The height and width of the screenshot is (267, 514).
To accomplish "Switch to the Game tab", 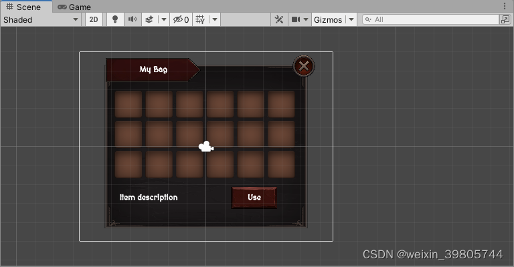I will point(74,7).
